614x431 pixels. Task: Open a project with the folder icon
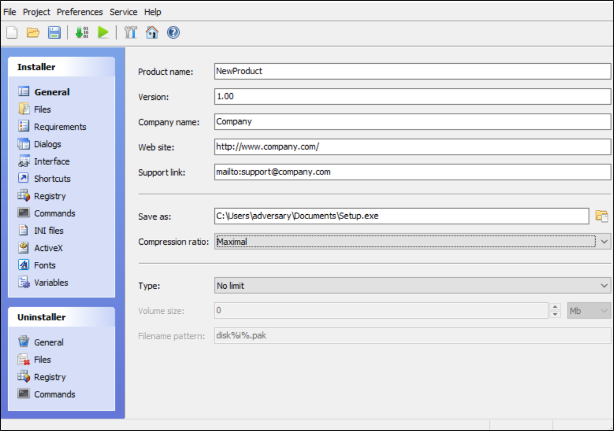33,32
